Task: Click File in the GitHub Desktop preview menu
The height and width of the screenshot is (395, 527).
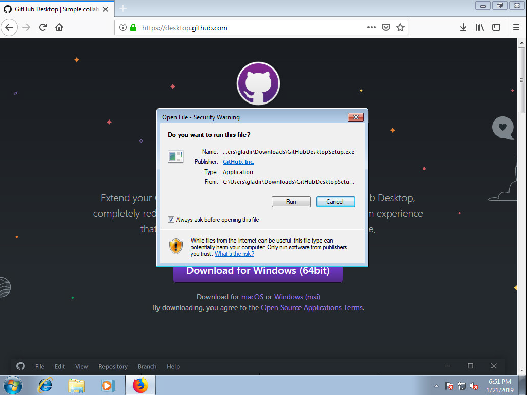Action: (x=39, y=366)
